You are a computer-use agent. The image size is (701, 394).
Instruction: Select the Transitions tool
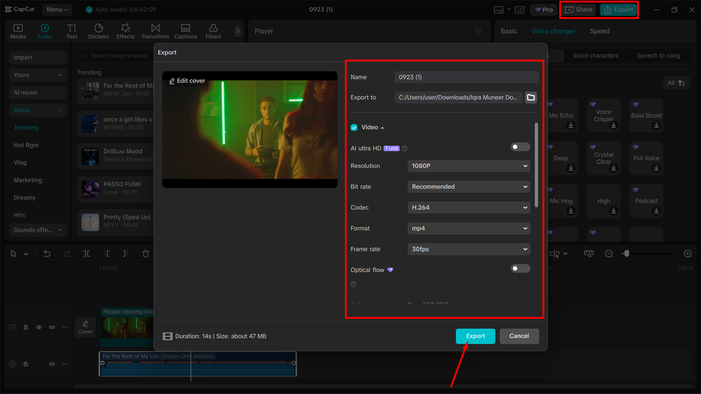(155, 31)
